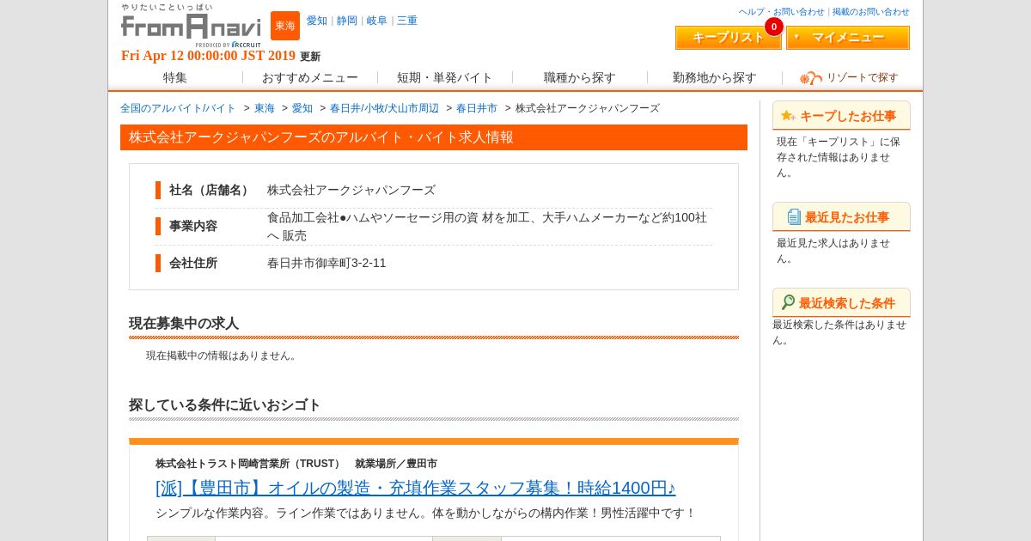This screenshot has height=541, width=1031.
Task: Click the update date Fri Apr 12 text
Action: click(208, 56)
